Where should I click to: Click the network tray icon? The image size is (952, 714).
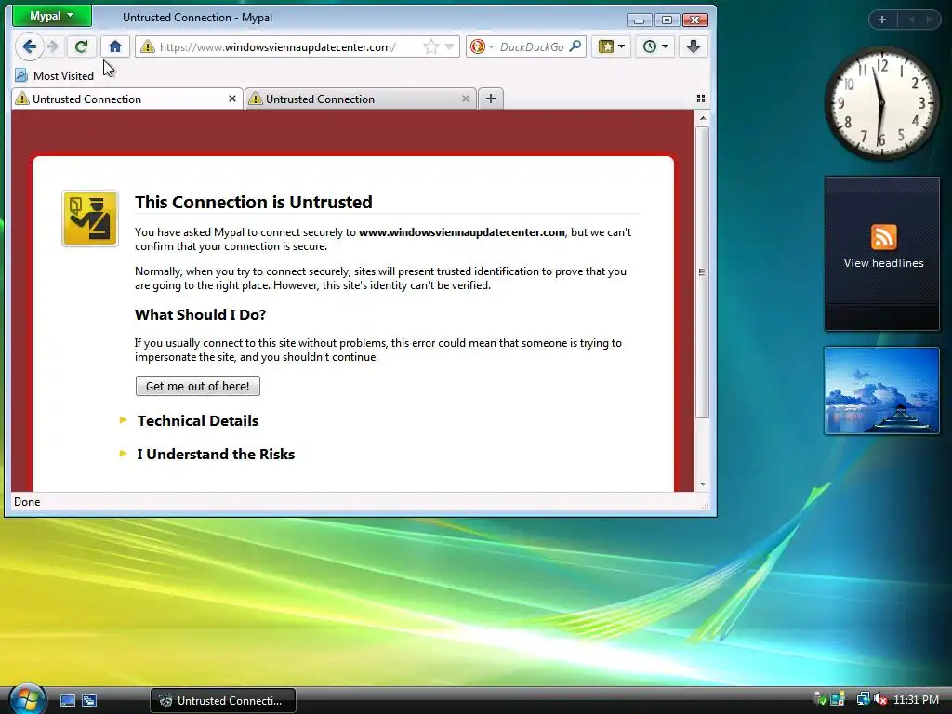click(862, 699)
